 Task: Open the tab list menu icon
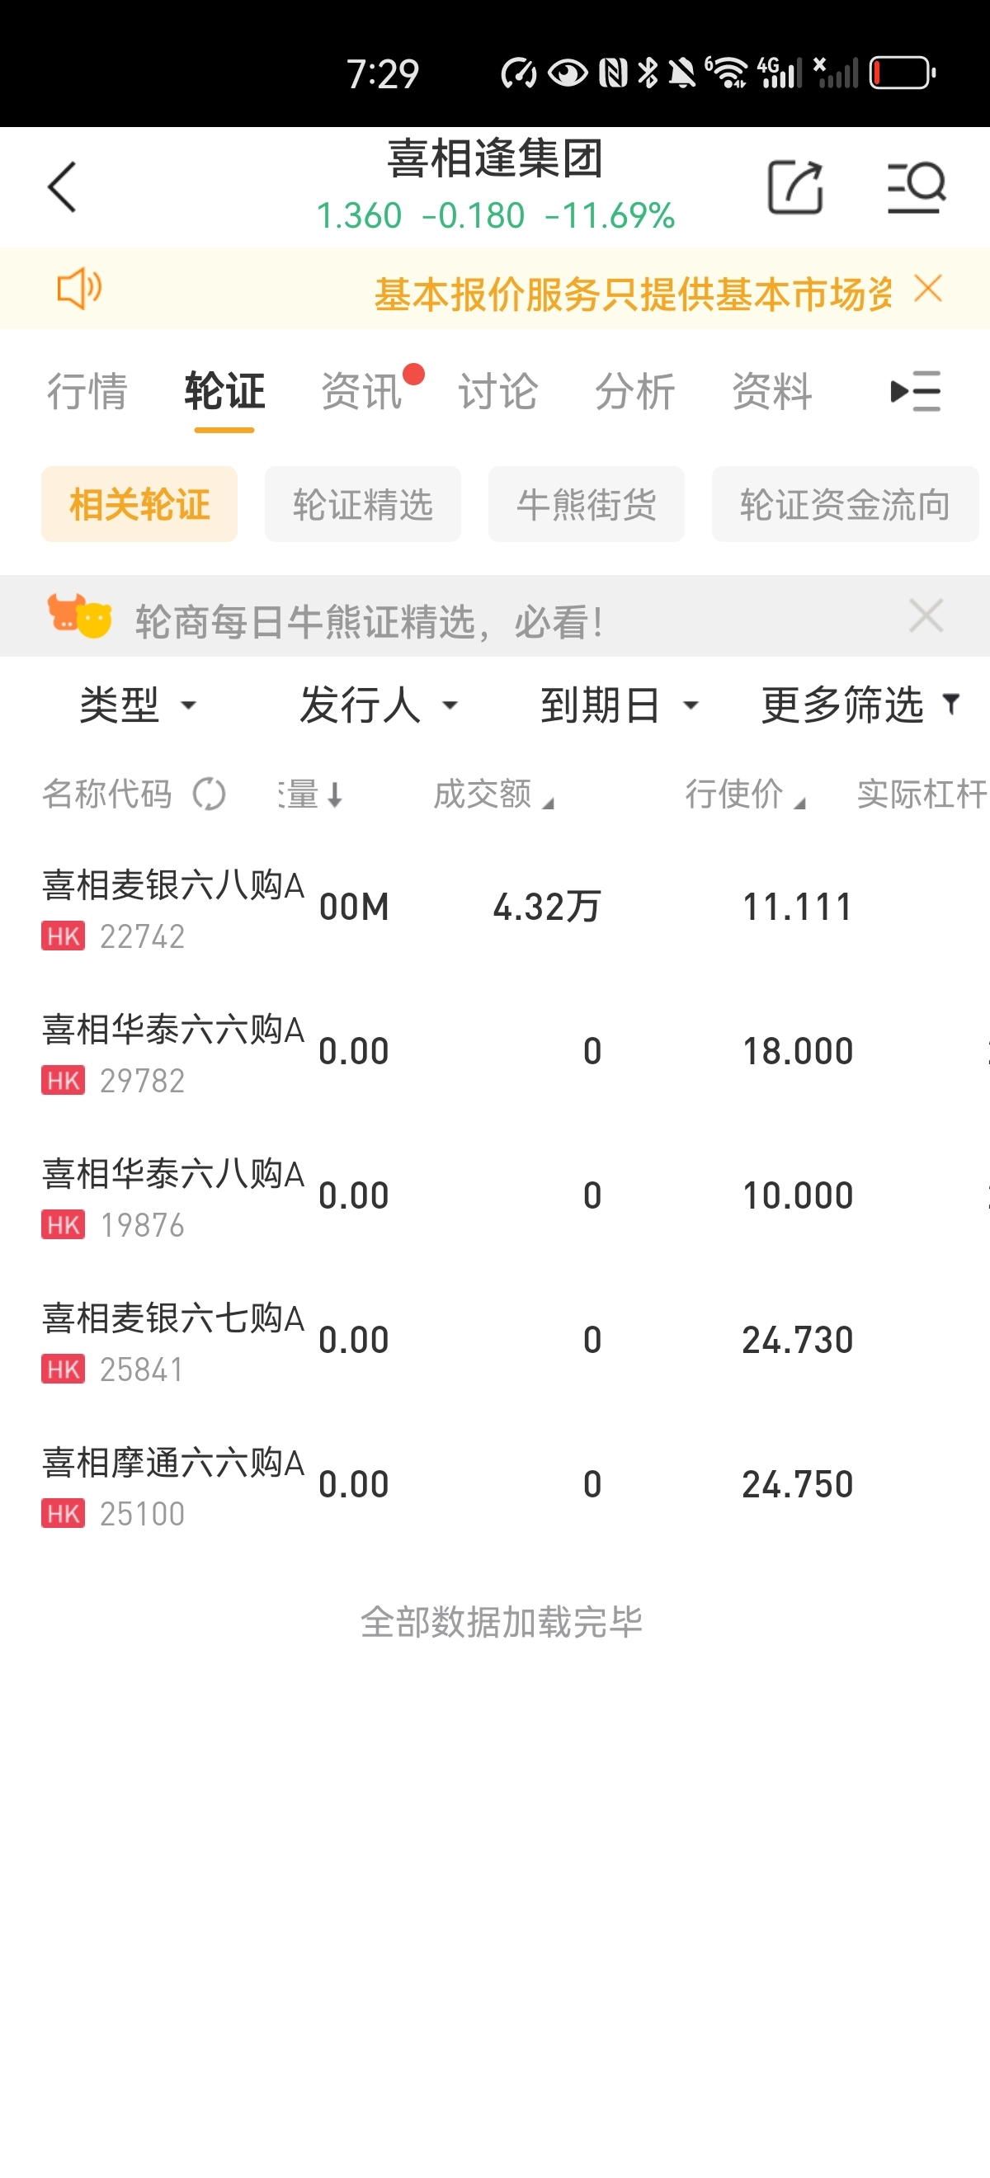(916, 392)
